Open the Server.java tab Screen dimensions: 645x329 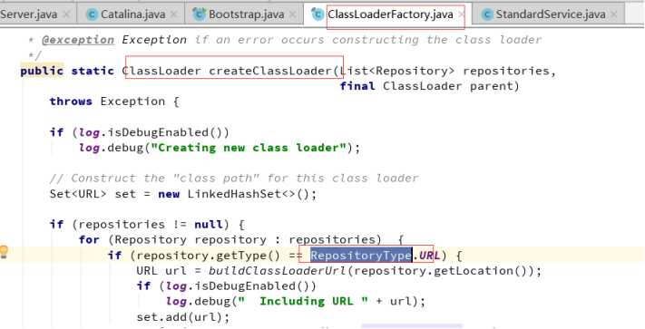click(29, 15)
